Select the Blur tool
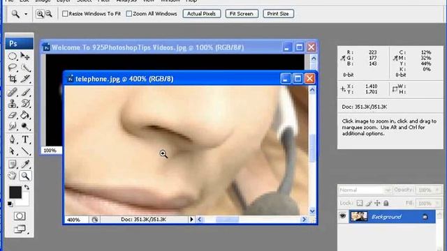This screenshot has width=447, height=251. [x=13, y=126]
